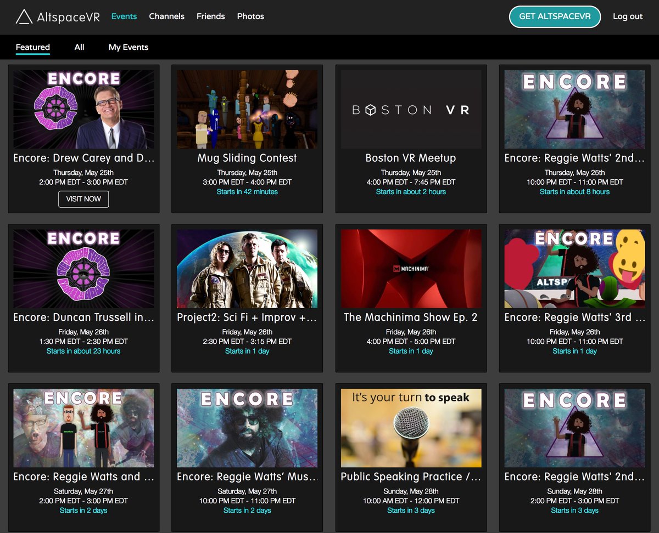Click the 'Starts in about 2 hours' text
This screenshot has width=659, height=533.
point(411,192)
